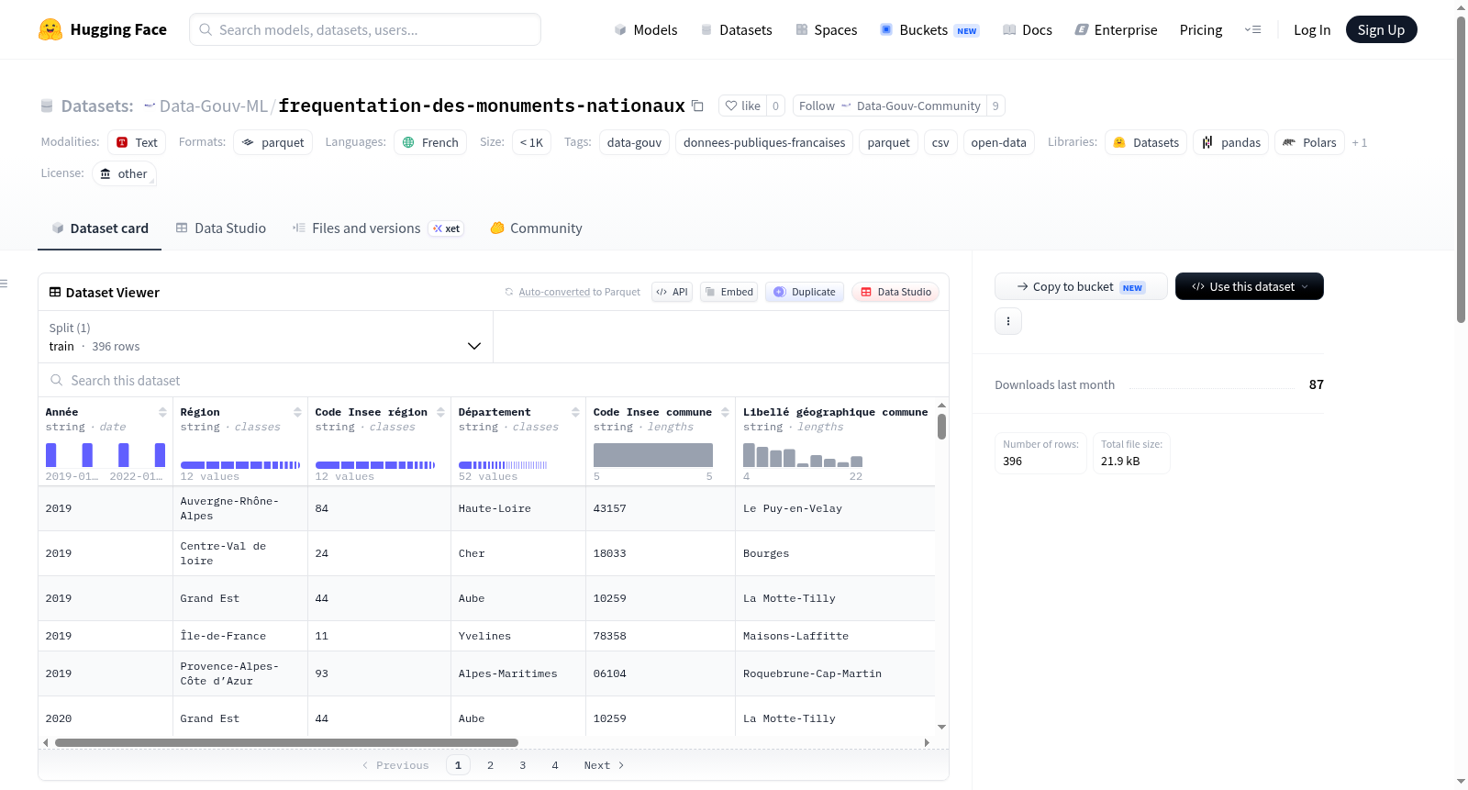Sort by Région column arrows

tap(297, 412)
